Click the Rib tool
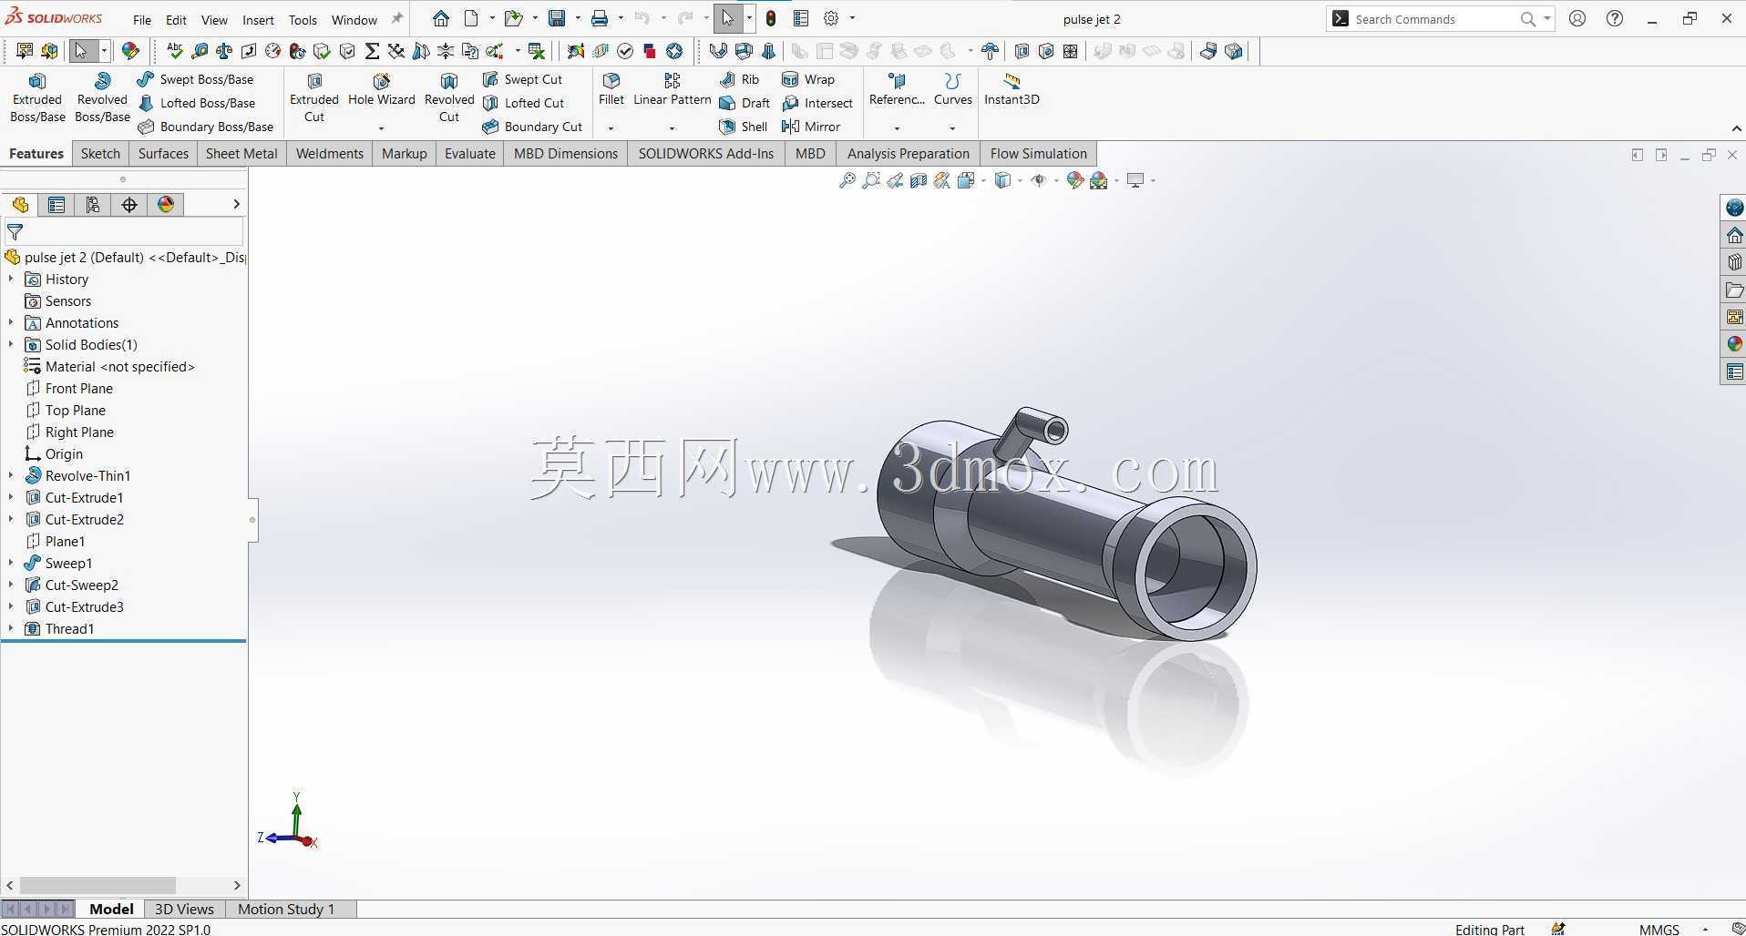1746x936 pixels. [739, 79]
